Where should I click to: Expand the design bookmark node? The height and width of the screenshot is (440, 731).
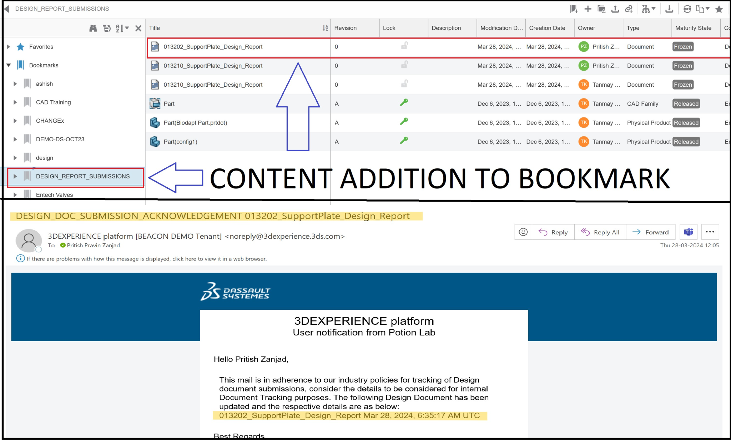[15, 158]
